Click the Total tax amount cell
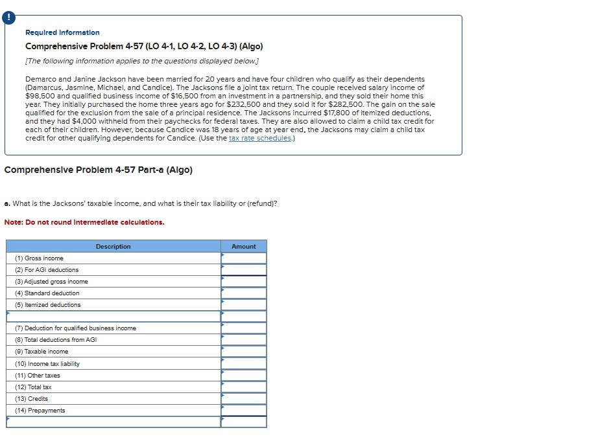 coord(245,387)
